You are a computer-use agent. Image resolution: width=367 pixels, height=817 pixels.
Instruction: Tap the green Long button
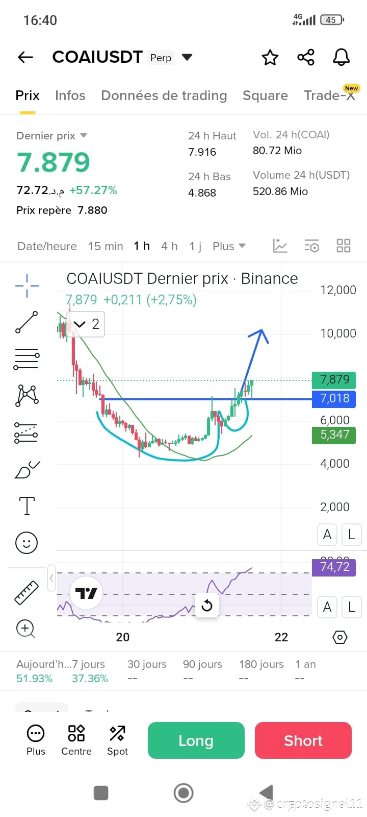click(x=196, y=740)
